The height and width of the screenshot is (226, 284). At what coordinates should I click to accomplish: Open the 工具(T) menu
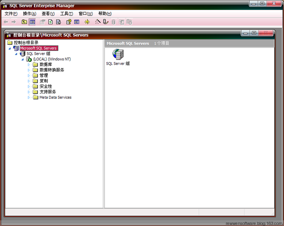click(67, 14)
